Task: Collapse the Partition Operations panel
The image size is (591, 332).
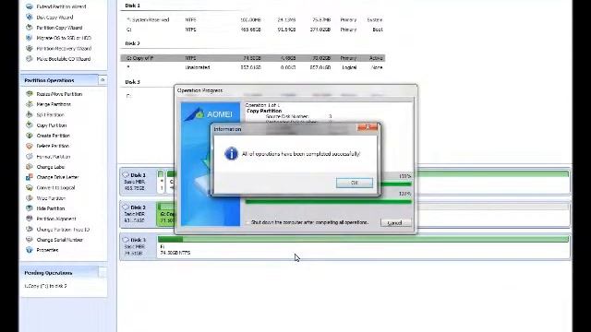Action: [103, 80]
